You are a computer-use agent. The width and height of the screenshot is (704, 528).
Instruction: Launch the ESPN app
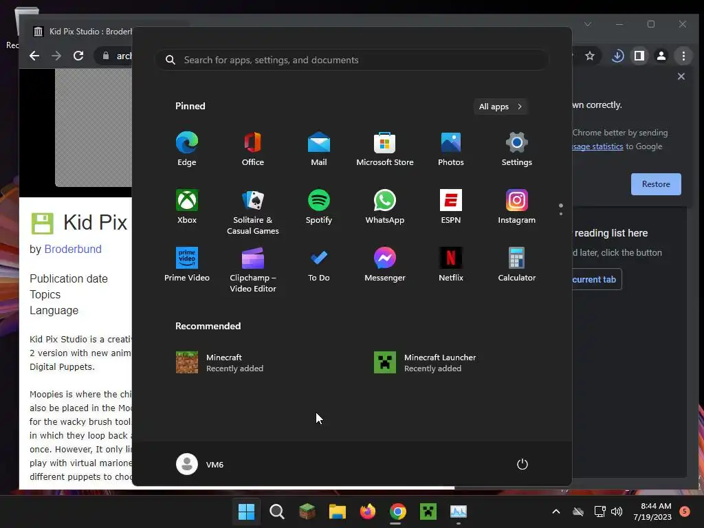[451, 207]
